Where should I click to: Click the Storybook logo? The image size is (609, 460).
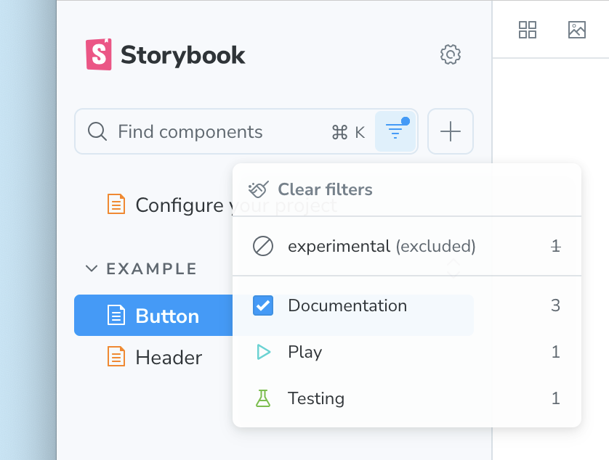(100, 54)
